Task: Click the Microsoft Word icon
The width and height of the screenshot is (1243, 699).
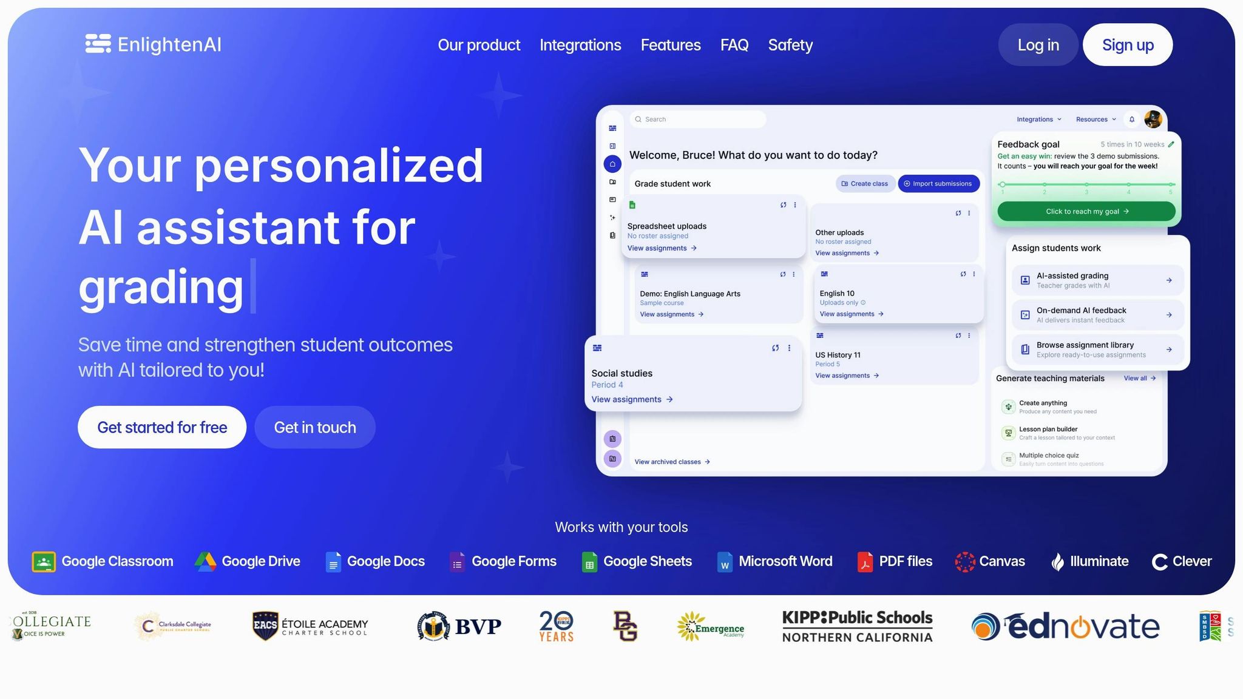Action: (725, 562)
